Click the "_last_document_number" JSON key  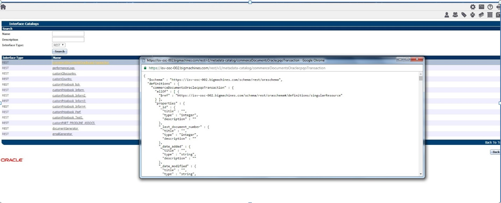pos(181,127)
